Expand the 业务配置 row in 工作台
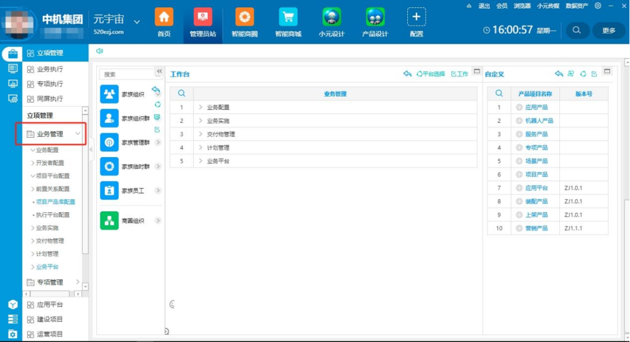Image resolution: width=630 pixels, height=342 pixels. coord(201,108)
